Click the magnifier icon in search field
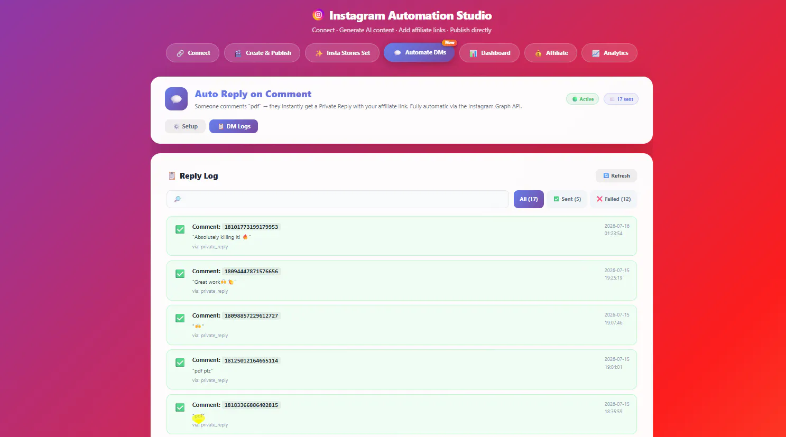This screenshot has width=786, height=437. [178, 199]
